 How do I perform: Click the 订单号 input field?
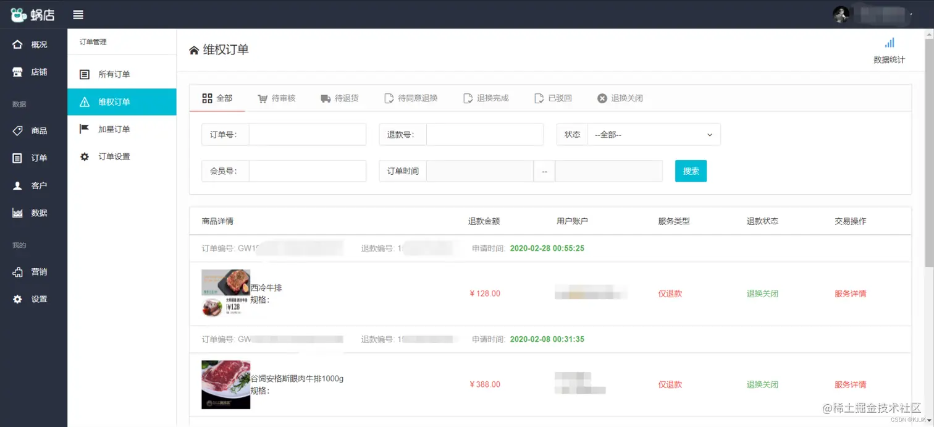[x=308, y=134]
